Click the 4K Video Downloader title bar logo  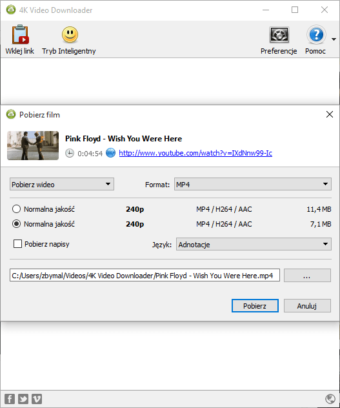tap(11, 10)
